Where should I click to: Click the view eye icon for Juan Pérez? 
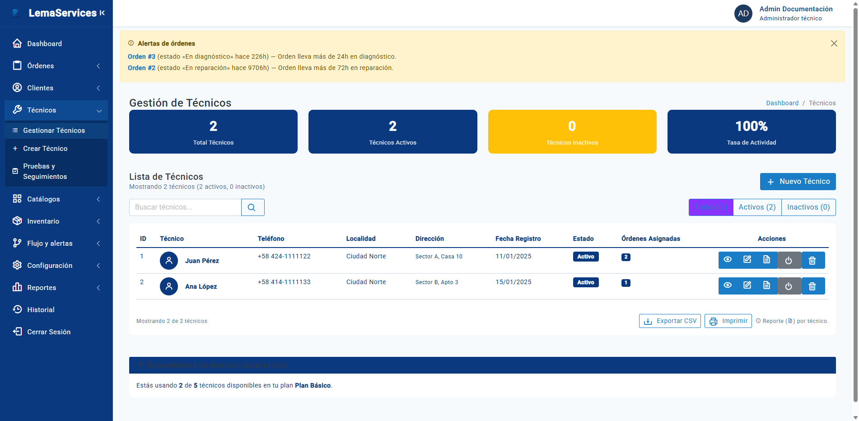point(728,260)
